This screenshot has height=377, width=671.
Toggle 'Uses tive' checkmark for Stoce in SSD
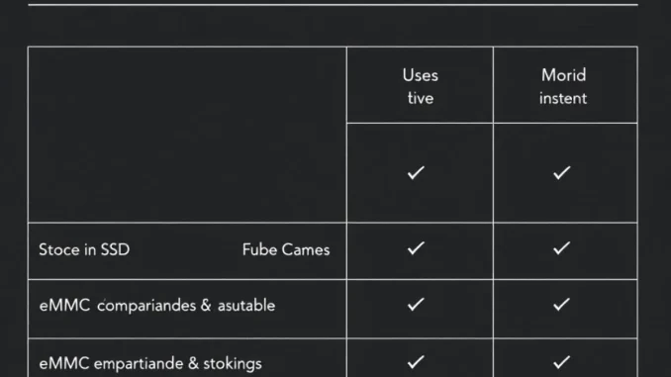tap(416, 248)
